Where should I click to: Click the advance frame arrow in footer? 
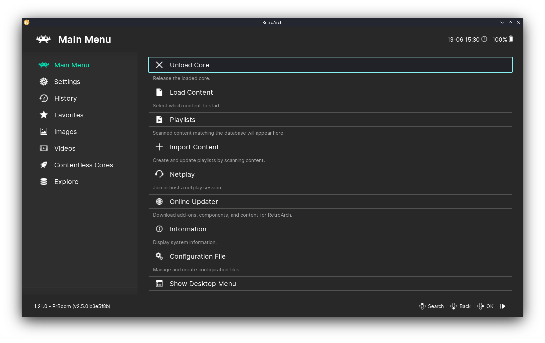(503, 306)
